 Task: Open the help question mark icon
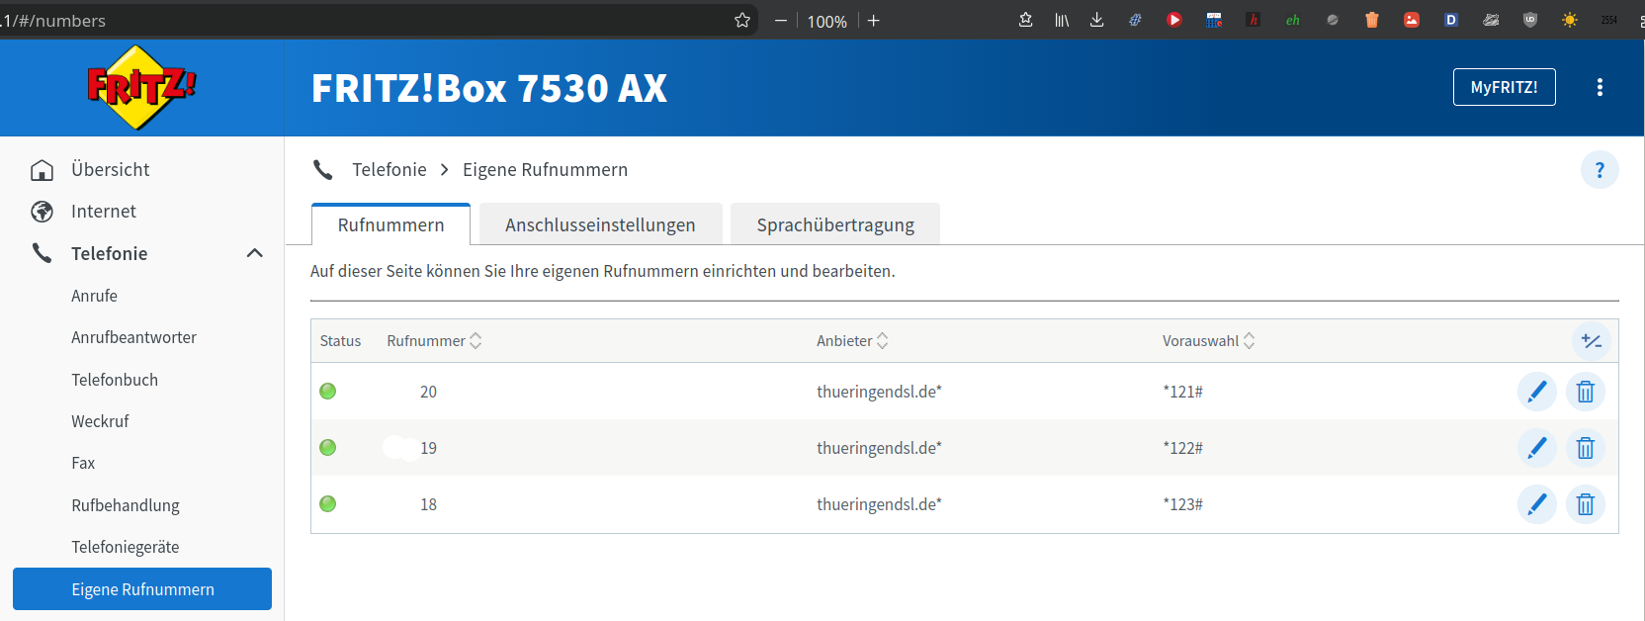[1600, 170]
